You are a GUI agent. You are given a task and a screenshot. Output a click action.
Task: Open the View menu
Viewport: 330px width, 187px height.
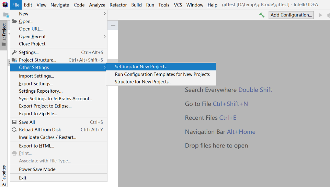[41, 5]
